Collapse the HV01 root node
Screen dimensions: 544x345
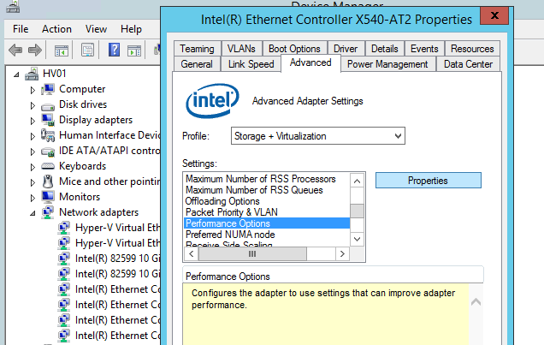16,74
